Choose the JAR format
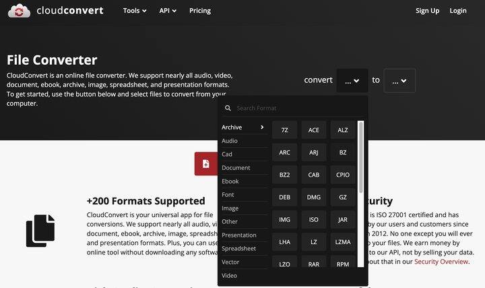 (x=343, y=220)
